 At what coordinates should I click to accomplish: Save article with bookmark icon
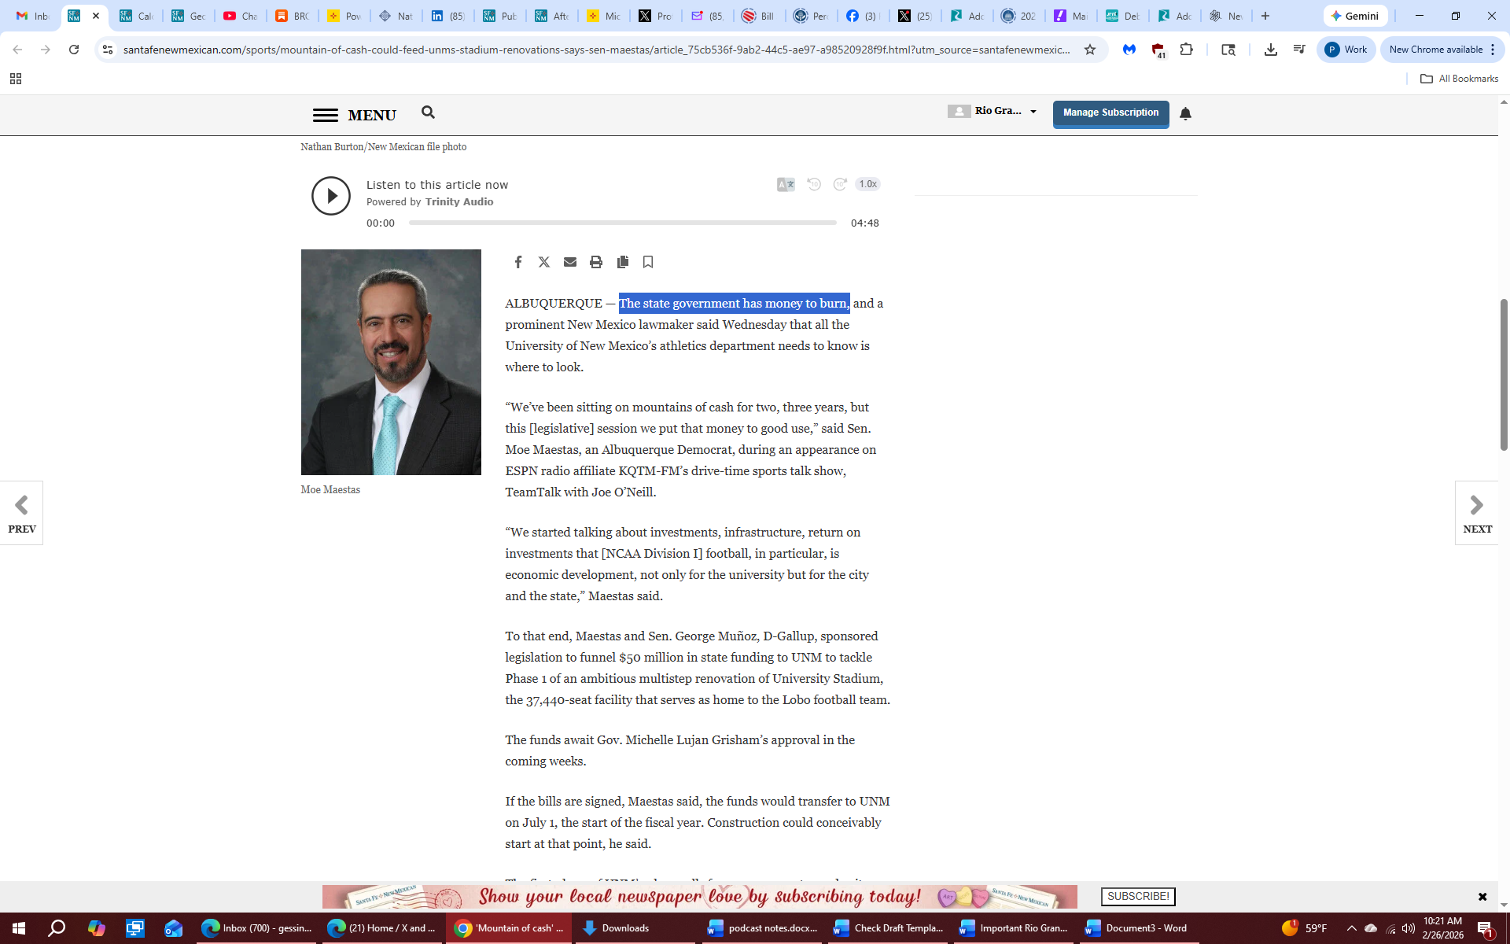point(648,262)
